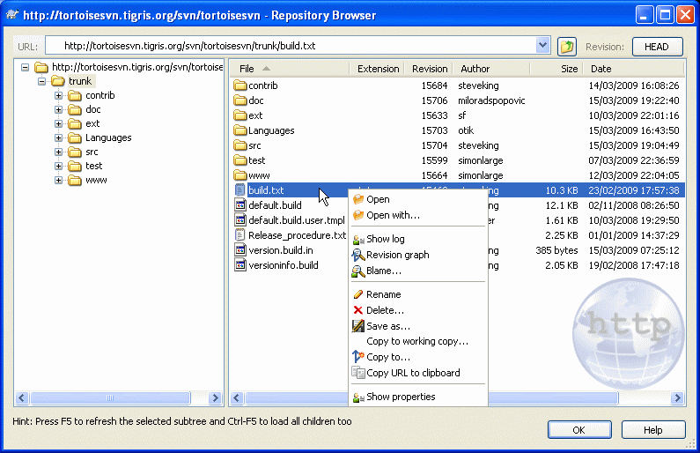Click the date 07/03/2009 22:36:59
Image resolution: width=700 pixels, height=453 pixels.
click(633, 160)
